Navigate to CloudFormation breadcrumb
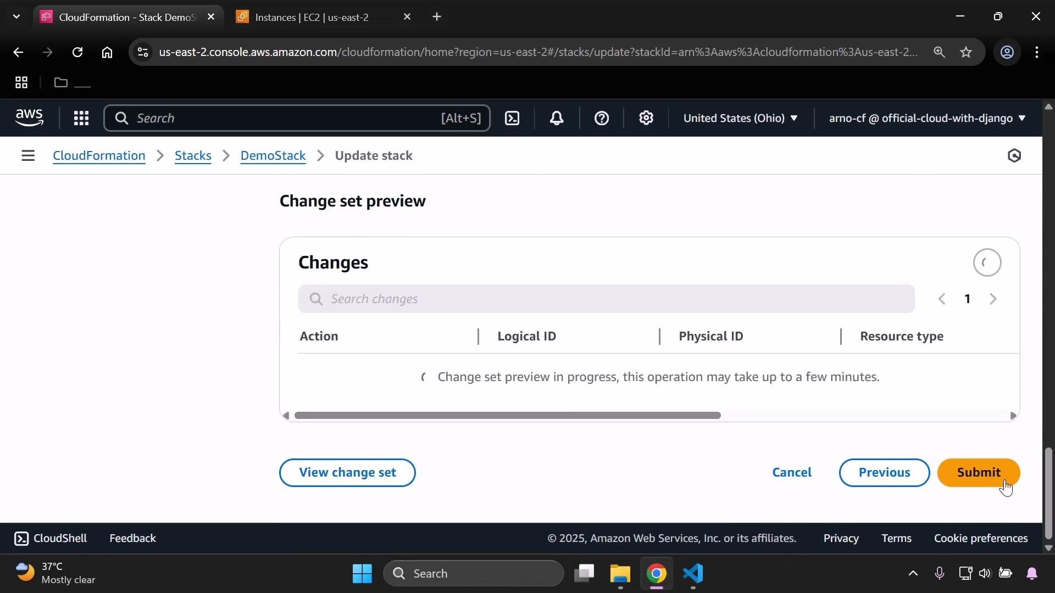The height and width of the screenshot is (593, 1055). tap(99, 156)
